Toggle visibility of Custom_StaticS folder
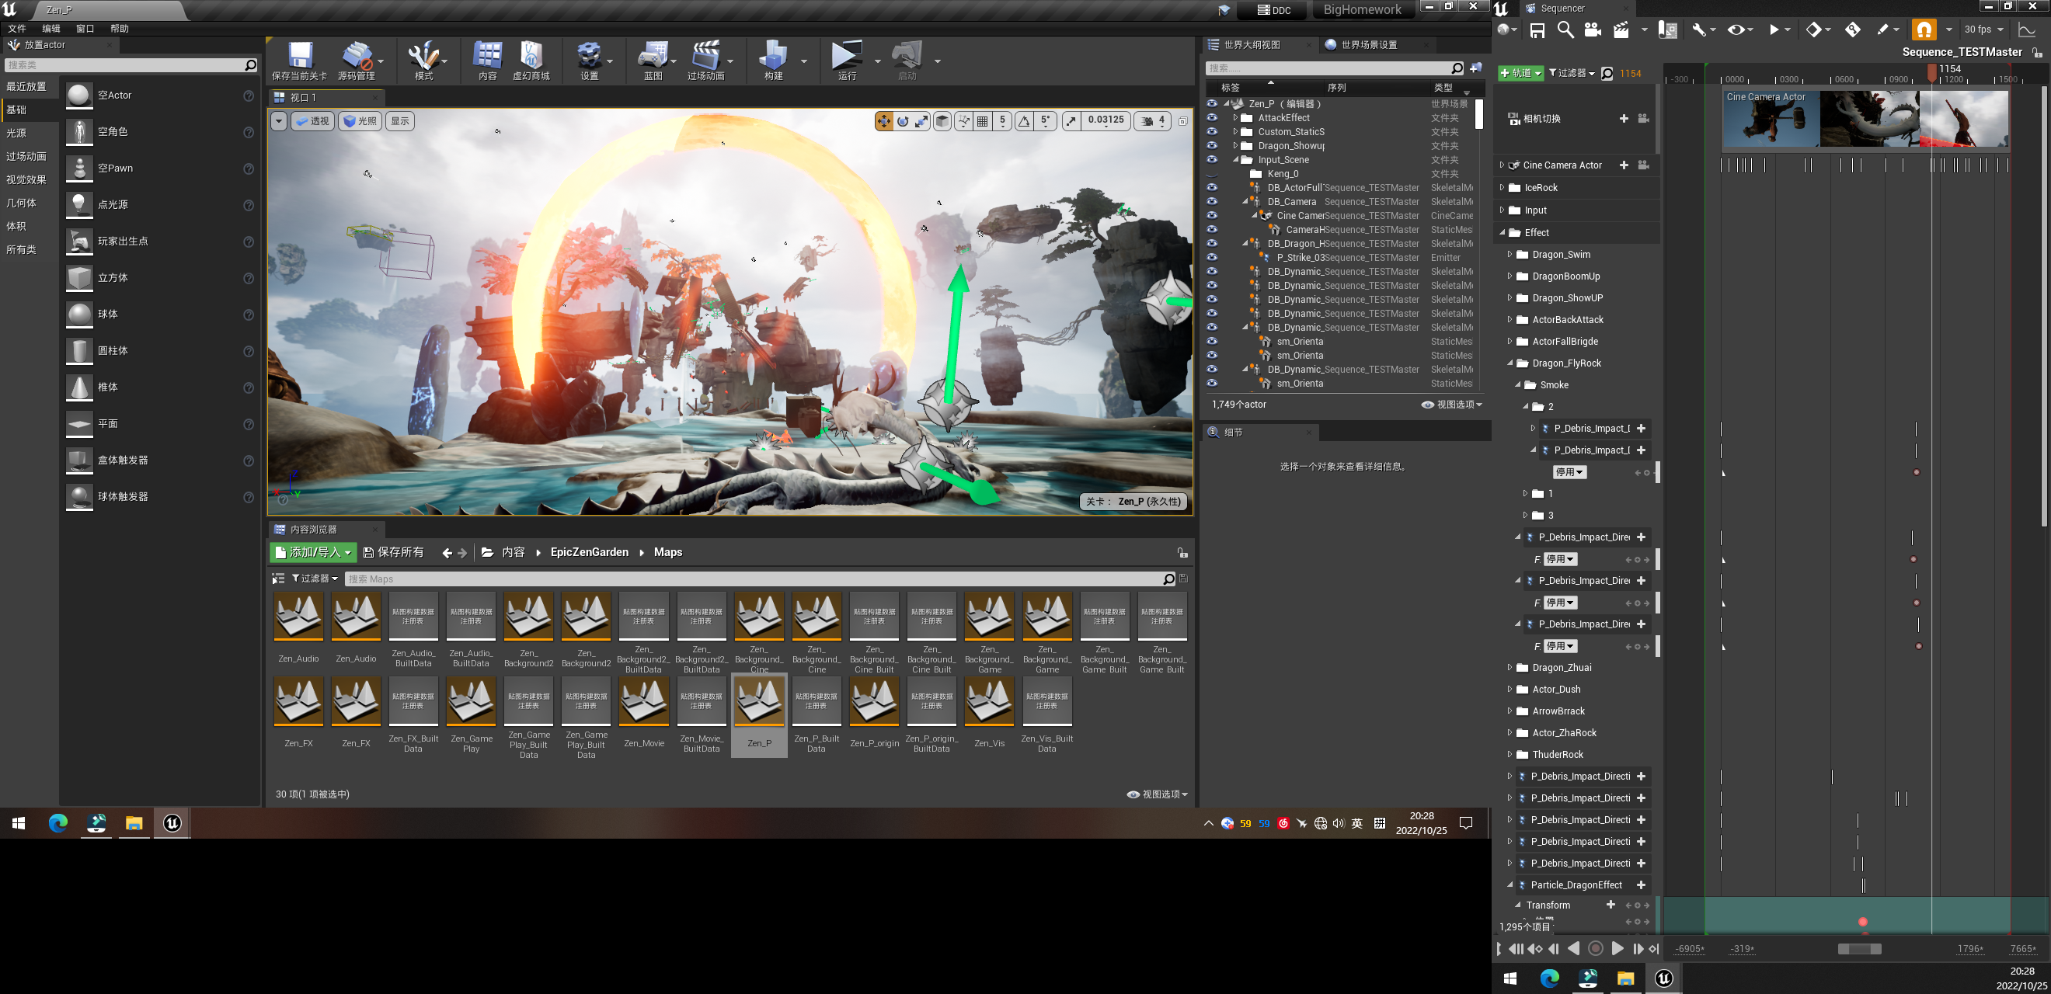The image size is (2051, 994). (1212, 132)
